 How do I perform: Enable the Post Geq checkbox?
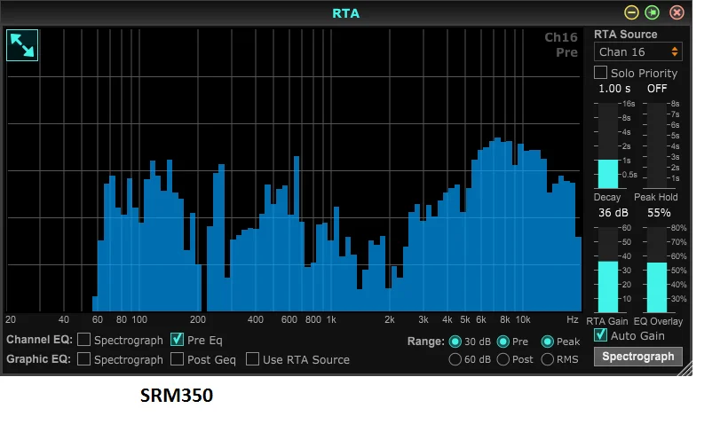click(x=177, y=359)
